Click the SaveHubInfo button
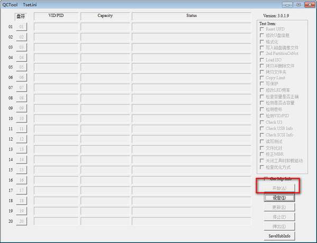 (279, 236)
